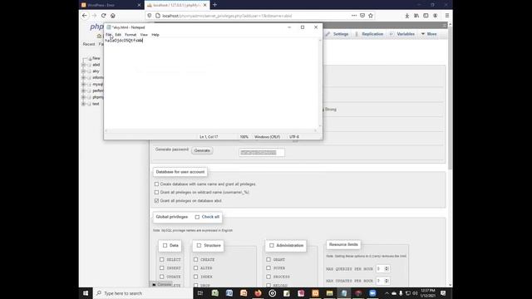Tick the Administration group checkbox
The width and height of the screenshot is (532, 299).
[272, 246]
